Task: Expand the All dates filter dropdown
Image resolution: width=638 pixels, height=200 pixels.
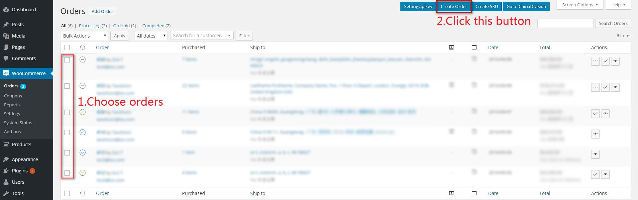Action: tap(151, 36)
